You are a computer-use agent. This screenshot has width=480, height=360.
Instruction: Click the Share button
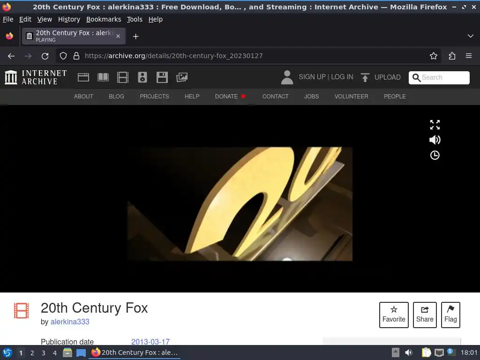[x=425, y=315]
